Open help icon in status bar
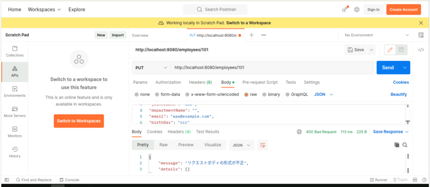 click(x=424, y=180)
